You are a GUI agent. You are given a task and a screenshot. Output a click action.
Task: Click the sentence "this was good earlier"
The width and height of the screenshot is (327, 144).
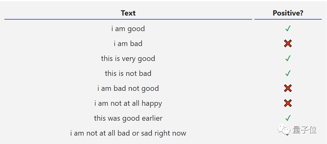pyautogui.click(x=128, y=118)
